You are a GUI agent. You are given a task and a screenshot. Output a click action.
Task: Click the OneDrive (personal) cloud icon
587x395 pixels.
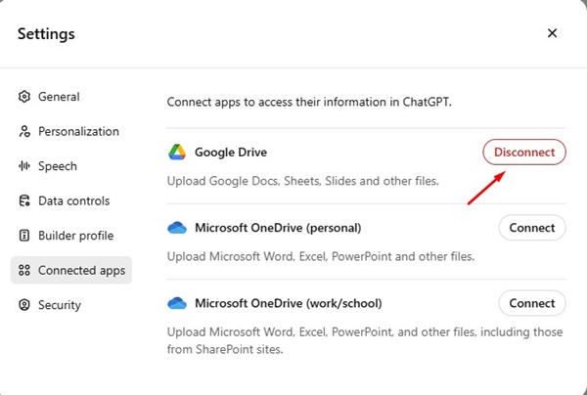pyautogui.click(x=177, y=228)
